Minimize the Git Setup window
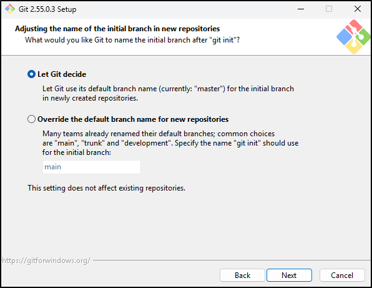 301,9
